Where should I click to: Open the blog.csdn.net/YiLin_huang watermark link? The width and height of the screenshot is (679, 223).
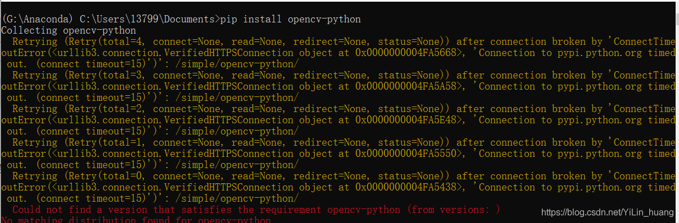608,213
